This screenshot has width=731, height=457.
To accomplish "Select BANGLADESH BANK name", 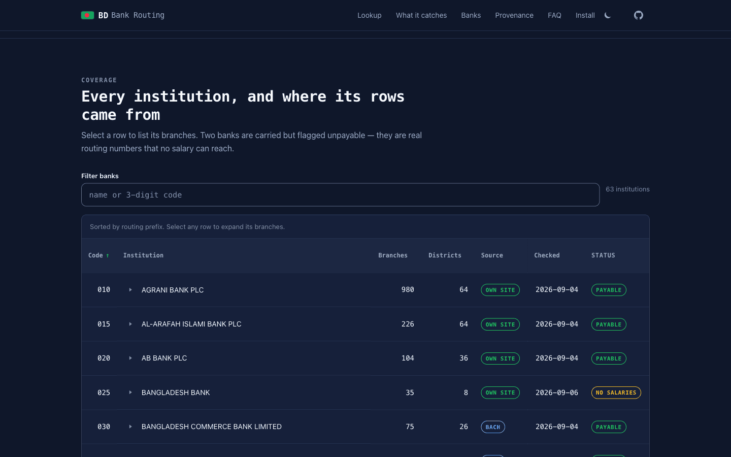I will click(176, 393).
